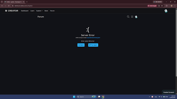Open the /u/system/summary.json link
This screenshot has height=99, width=177.
[x=93, y=38]
